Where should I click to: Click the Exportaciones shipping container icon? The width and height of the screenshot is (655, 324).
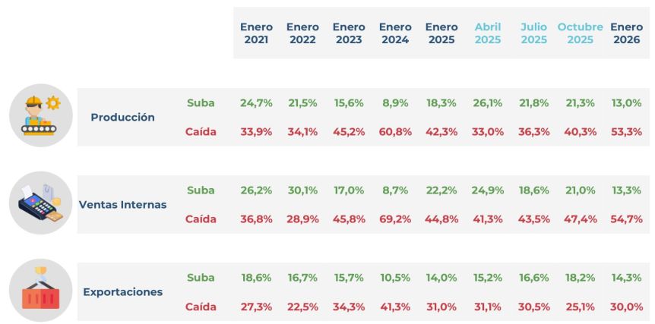pyautogui.click(x=40, y=292)
